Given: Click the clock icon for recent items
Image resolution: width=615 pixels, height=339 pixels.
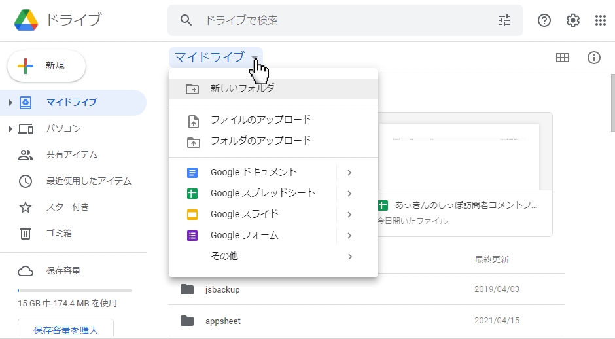Looking at the screenshot, I should click(x=26, y=181).
